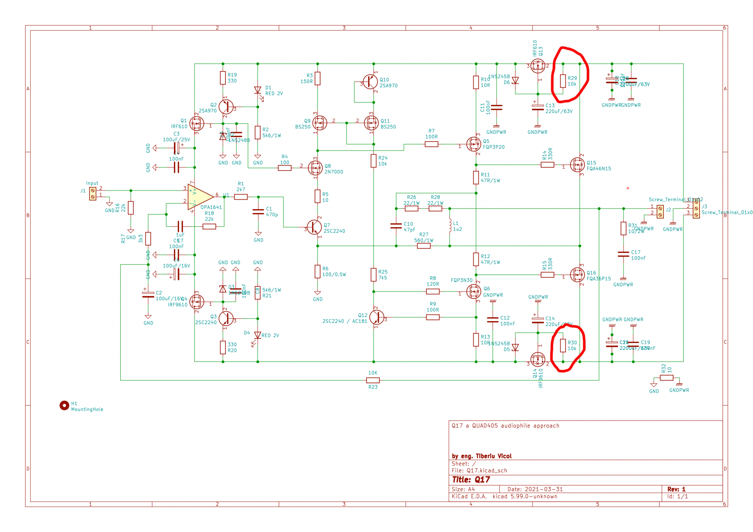The image size is (753, 532).
Task: Click the R23 10K feedback resistor
Action: (x=373, y=380)
